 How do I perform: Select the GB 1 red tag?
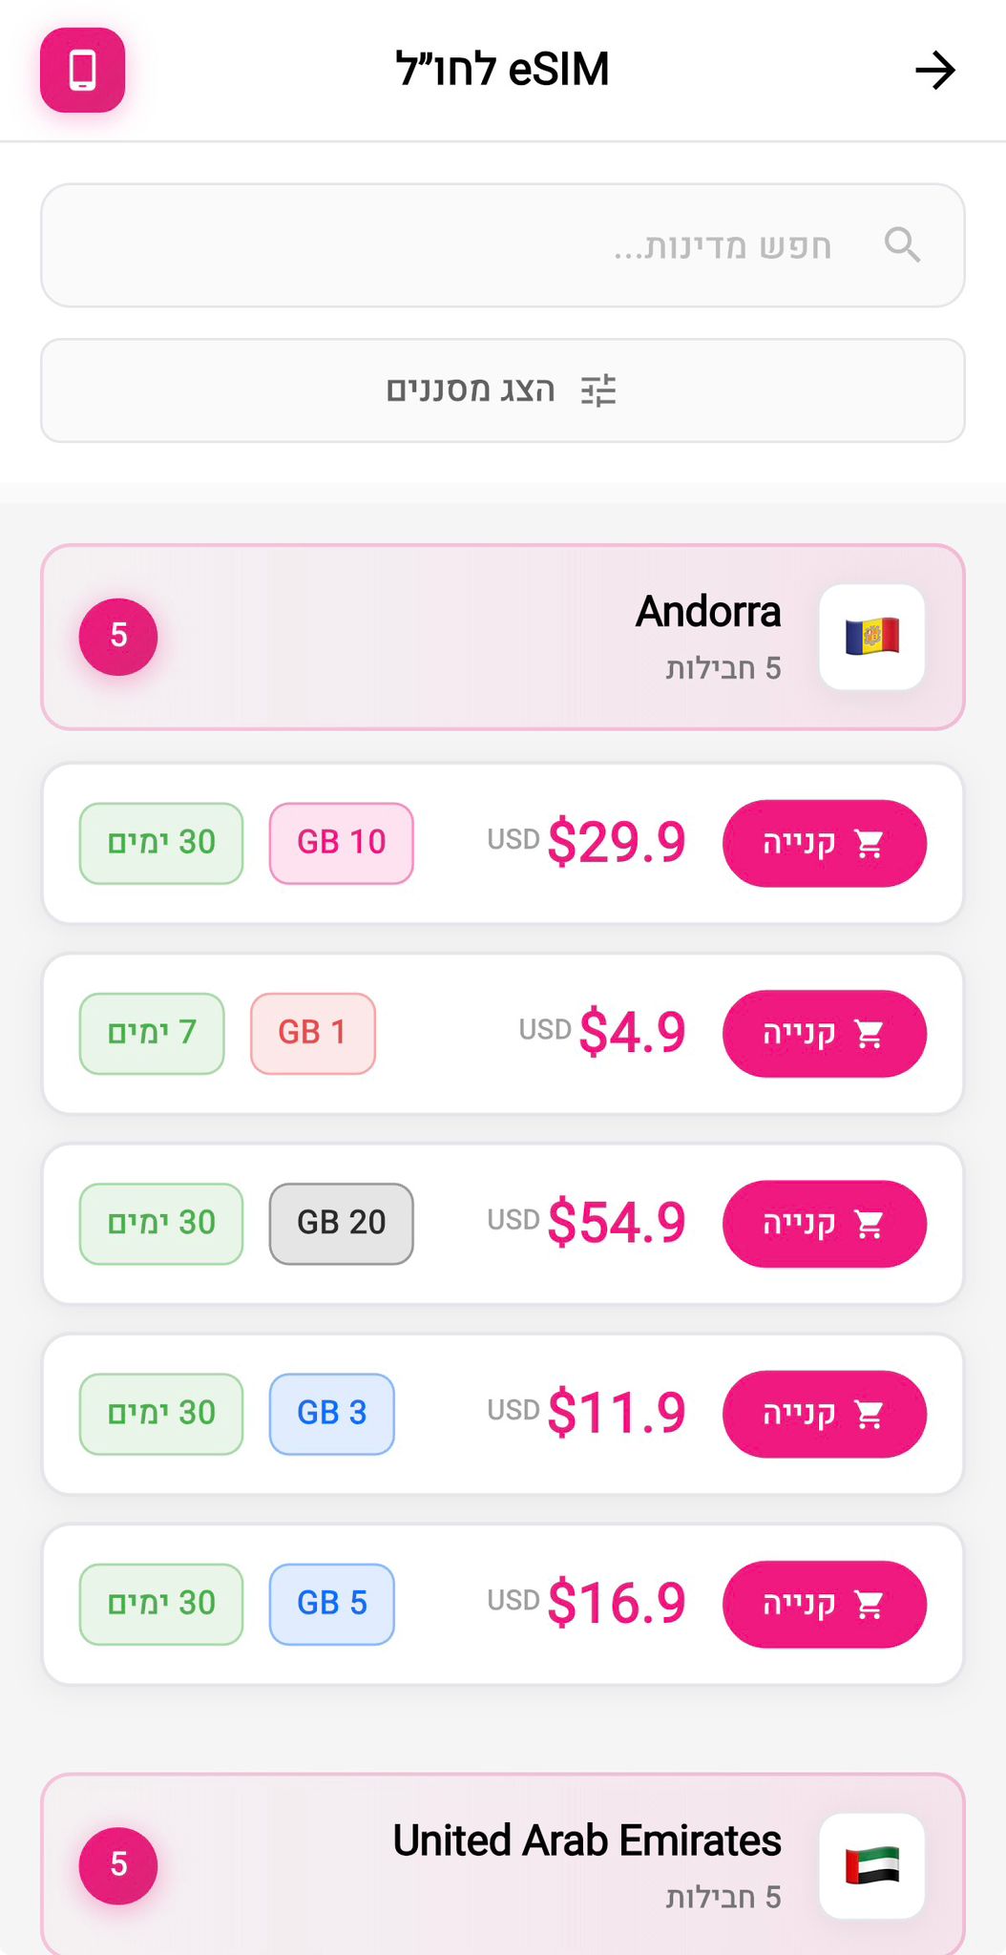pos(313,1033)
